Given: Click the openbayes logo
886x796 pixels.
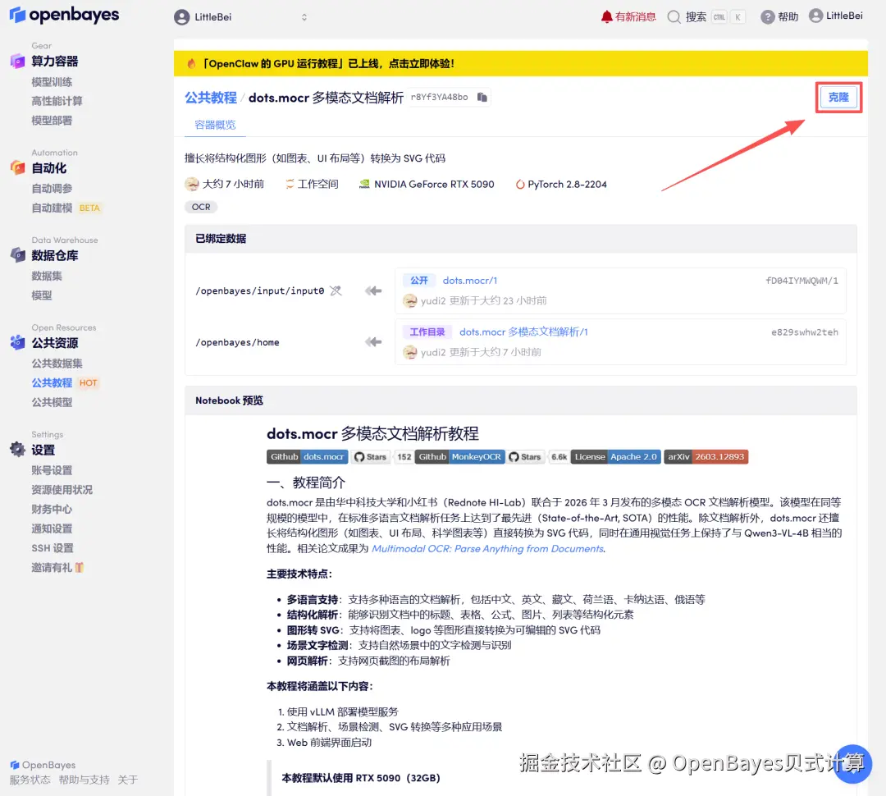Looking at the screenshot, I should point(64,15).
